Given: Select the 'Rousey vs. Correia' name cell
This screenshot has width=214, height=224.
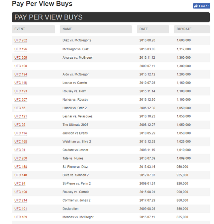Looking at the screenshot, I should pos(76,192).
